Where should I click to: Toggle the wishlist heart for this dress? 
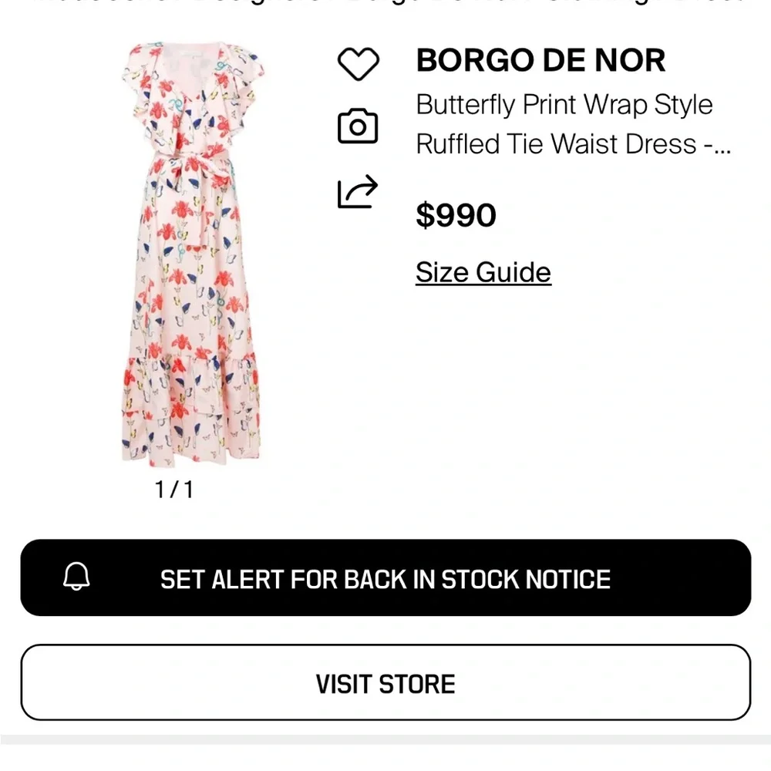click(359, 63)
